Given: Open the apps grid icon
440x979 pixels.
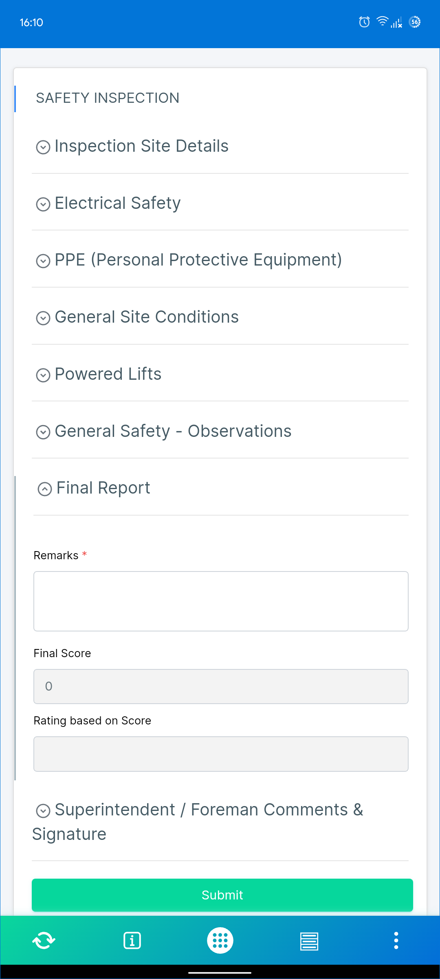Looking at the screenshot, I should (x=220, y=941).
